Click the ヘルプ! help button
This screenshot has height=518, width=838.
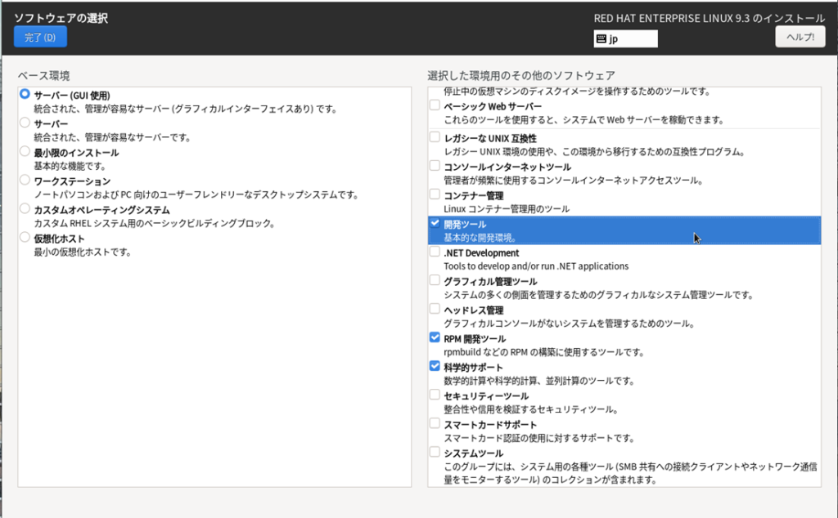point(800,38)
